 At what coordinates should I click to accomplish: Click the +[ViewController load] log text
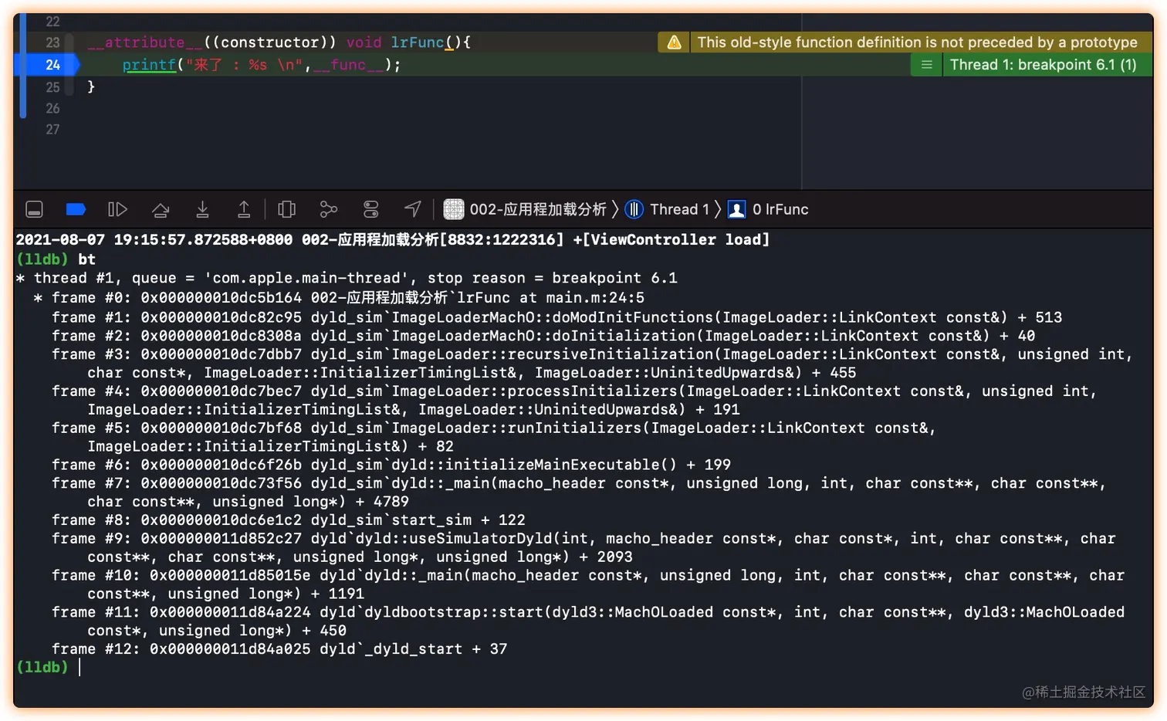pos(671,240)
